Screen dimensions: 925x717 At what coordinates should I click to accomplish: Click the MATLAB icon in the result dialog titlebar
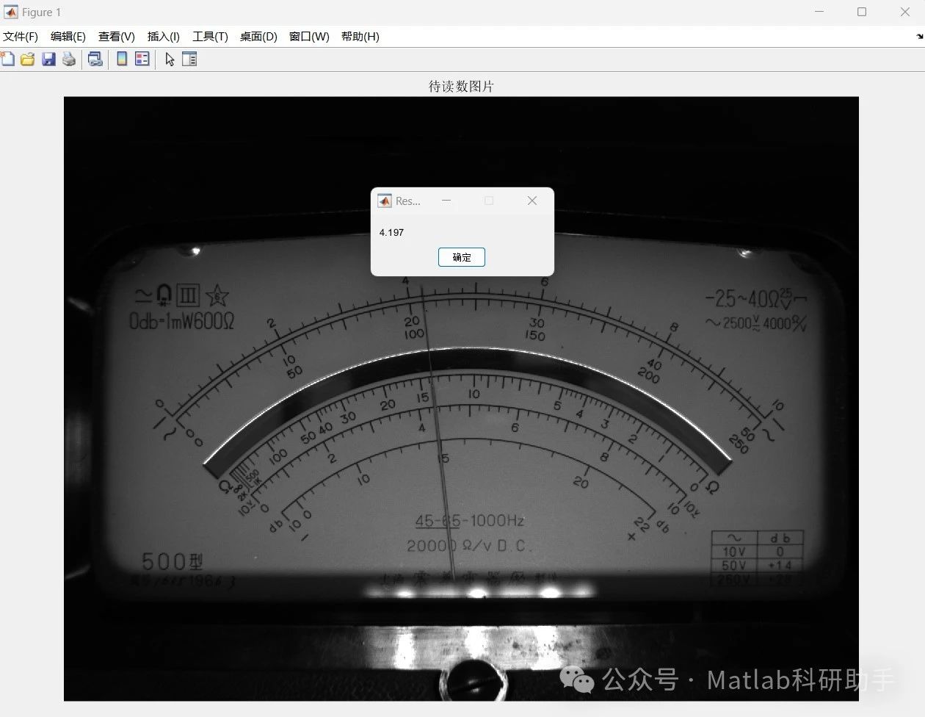coord(385,200)
